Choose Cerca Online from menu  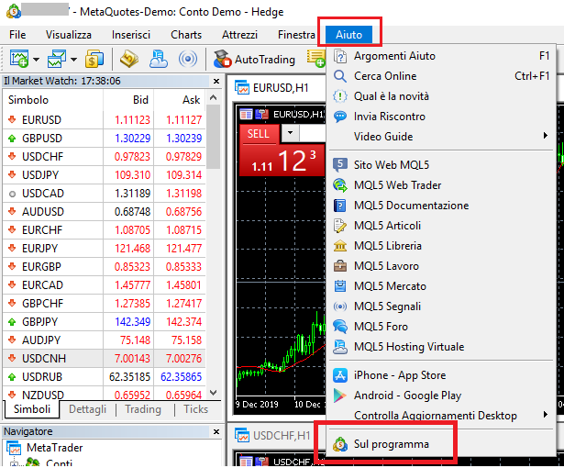click(x=441, y=76)
